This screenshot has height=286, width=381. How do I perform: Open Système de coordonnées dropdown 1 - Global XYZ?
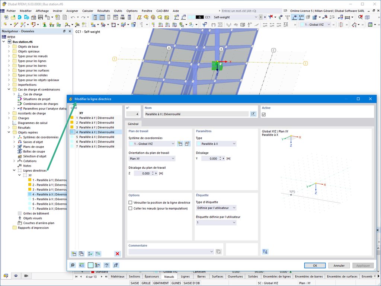point(152,144)
